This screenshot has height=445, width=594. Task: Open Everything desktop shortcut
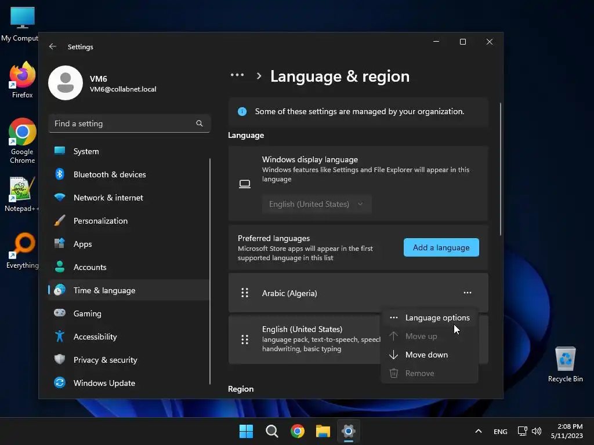click(x=23, y=250)
